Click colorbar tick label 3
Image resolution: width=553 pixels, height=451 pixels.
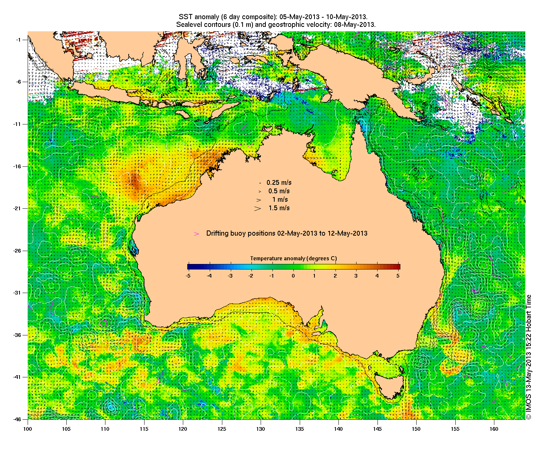(x=356, y=275)
